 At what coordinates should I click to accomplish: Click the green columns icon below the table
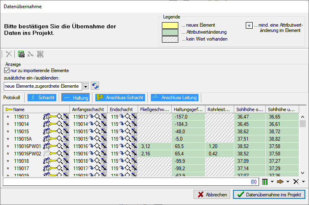click(x=265, y=181)
